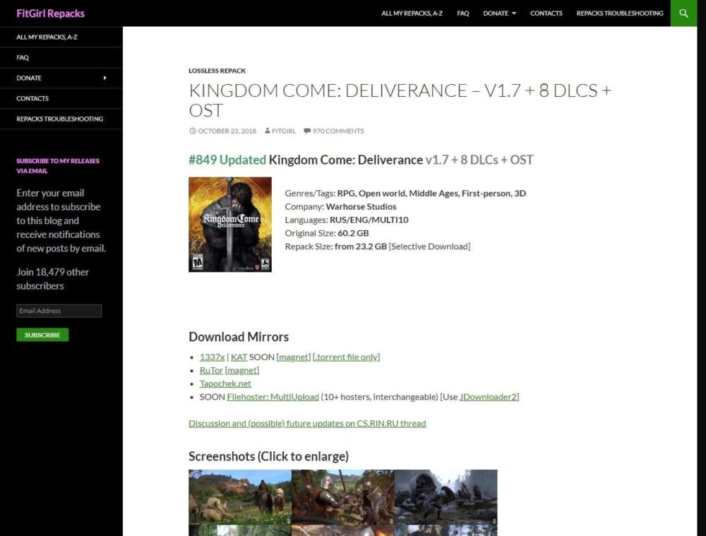Open the Tapochek.net mirror link
The width and height of the screenshot is (706, 536).
225,383
